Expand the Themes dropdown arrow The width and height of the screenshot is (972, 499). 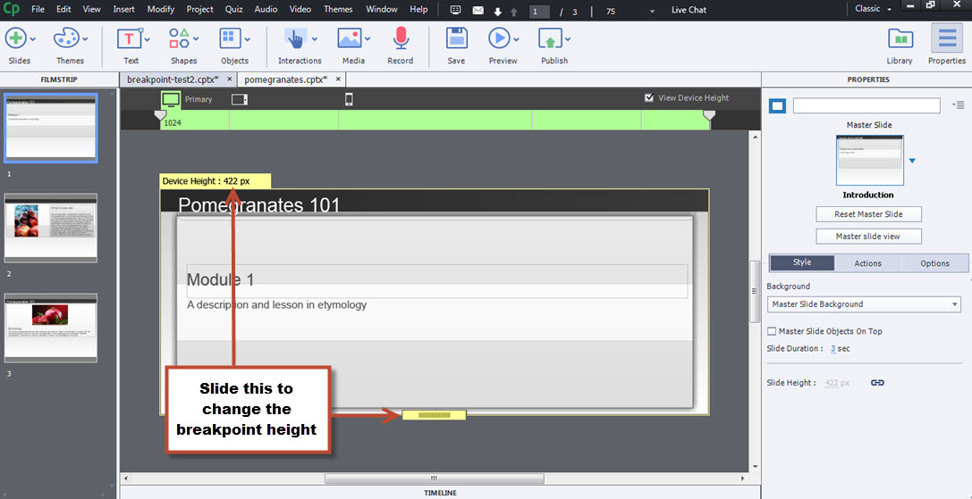pyautogui.click(x=84, y=39)
